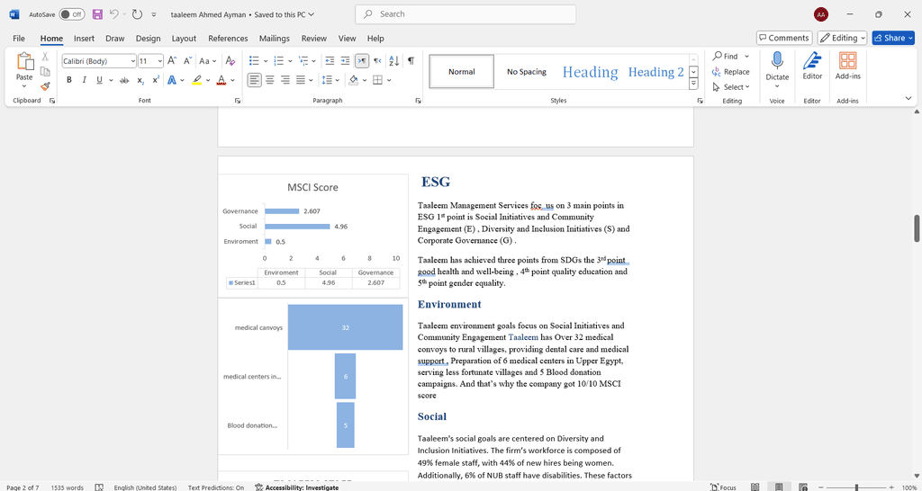Screen dimensions: 922x491
Task: Apply red font color
Action: click(221, 80)
